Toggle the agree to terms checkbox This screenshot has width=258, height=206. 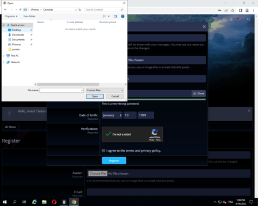(x=103, y=151)
